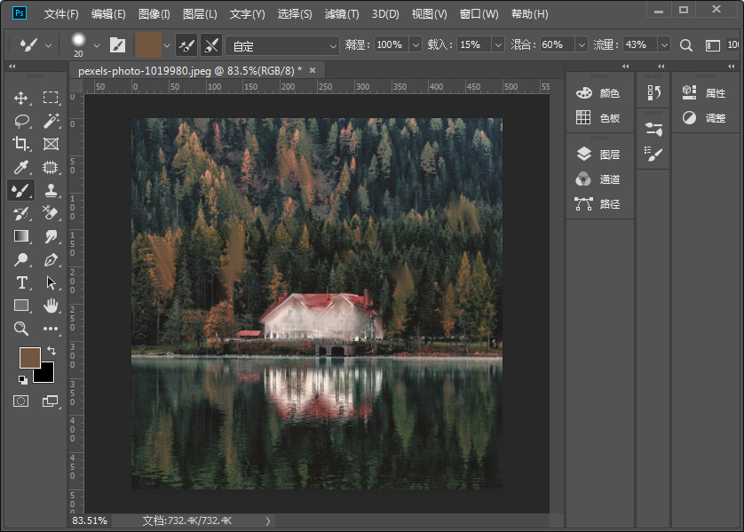Select the Rectangular Marquee tool

click(x=51, y=98)
